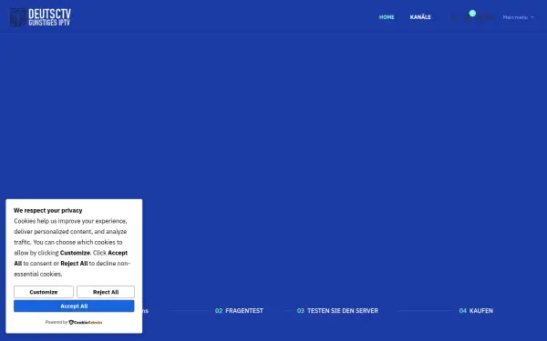Open the KANÄLE navigation item
Screen dimensions: 547x341
pos(420,17)
